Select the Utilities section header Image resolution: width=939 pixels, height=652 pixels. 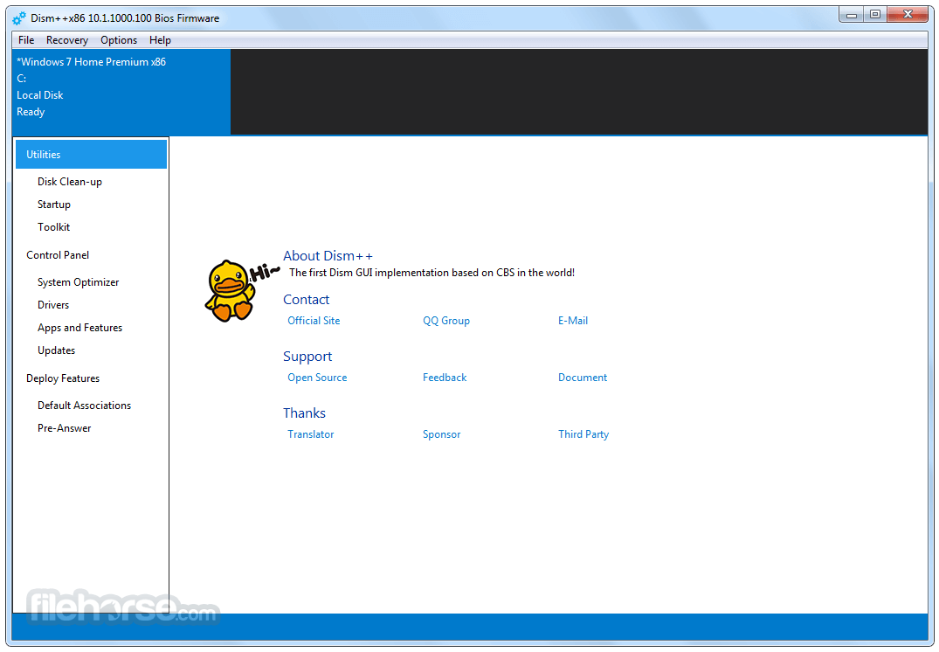(x=91, y=155)
